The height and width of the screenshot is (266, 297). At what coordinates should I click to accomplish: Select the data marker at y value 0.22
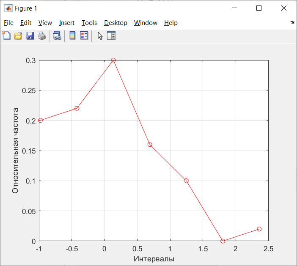tap(77, 108)
